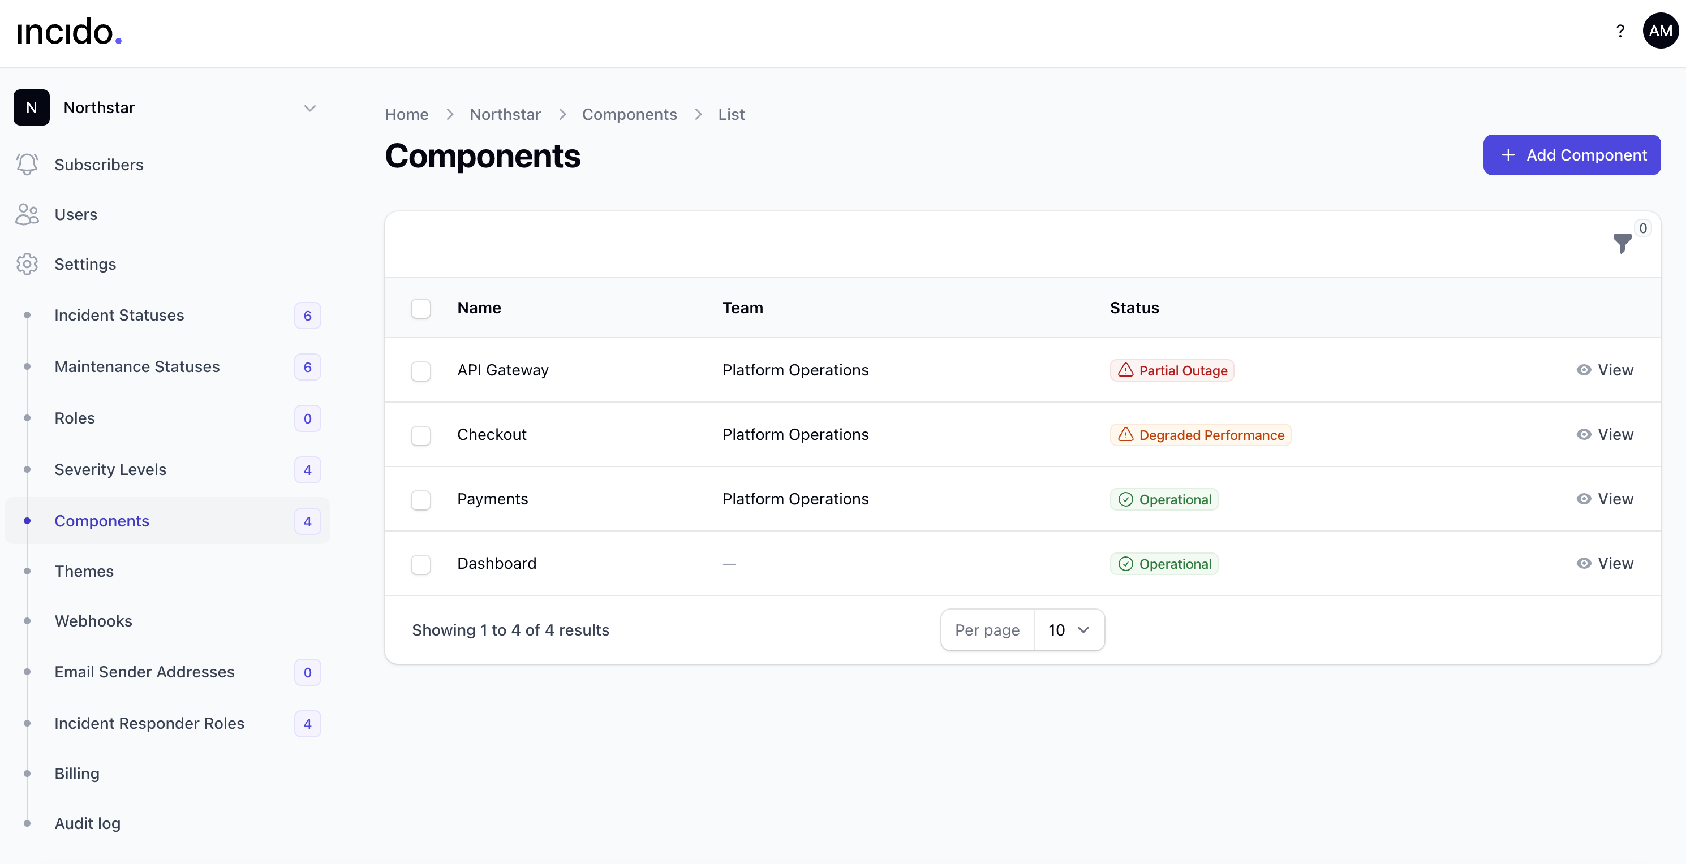Check the Dashboard row checkbox

coord(421,564)
